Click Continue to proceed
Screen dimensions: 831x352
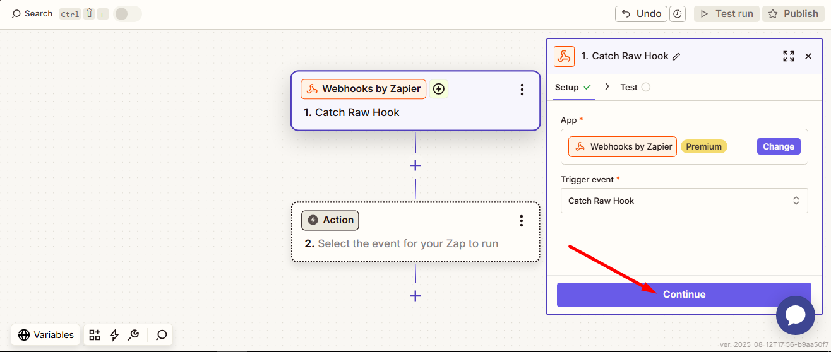click(x=684, y=295)
